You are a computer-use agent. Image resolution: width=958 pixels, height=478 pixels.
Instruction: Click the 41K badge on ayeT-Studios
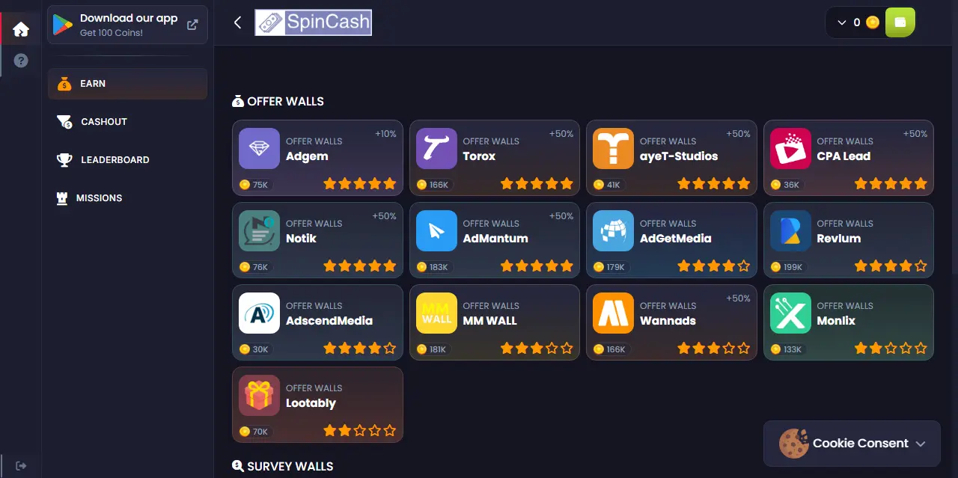(x=608, y=185)
